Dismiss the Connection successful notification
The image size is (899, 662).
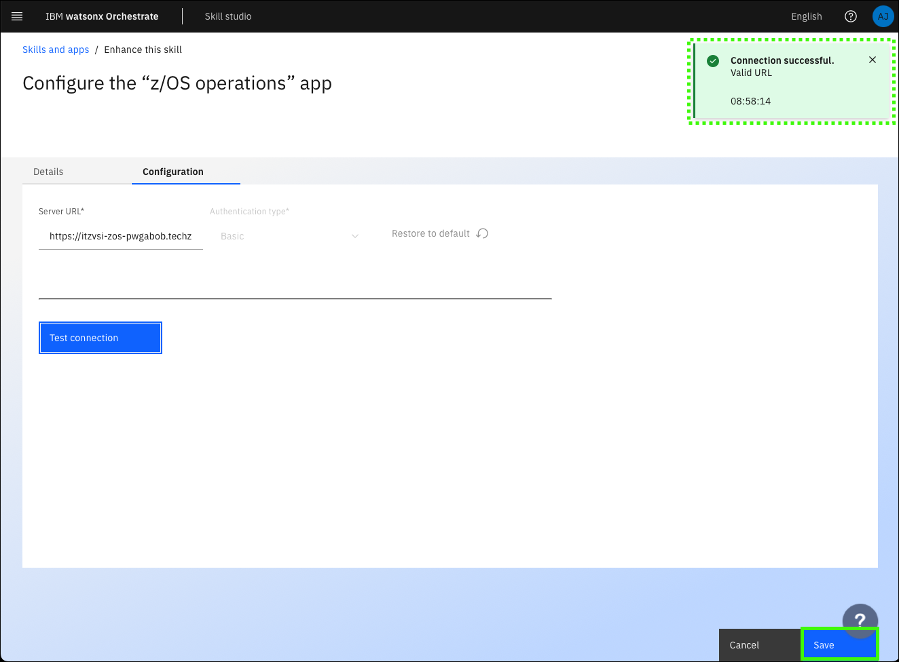(872, 60)
